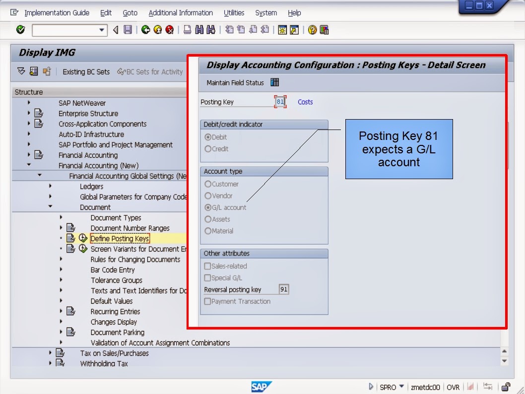The height and width of the screenshot is (394, 525).
Task: Open the Additional Information menu
Action: pos(180,13)
